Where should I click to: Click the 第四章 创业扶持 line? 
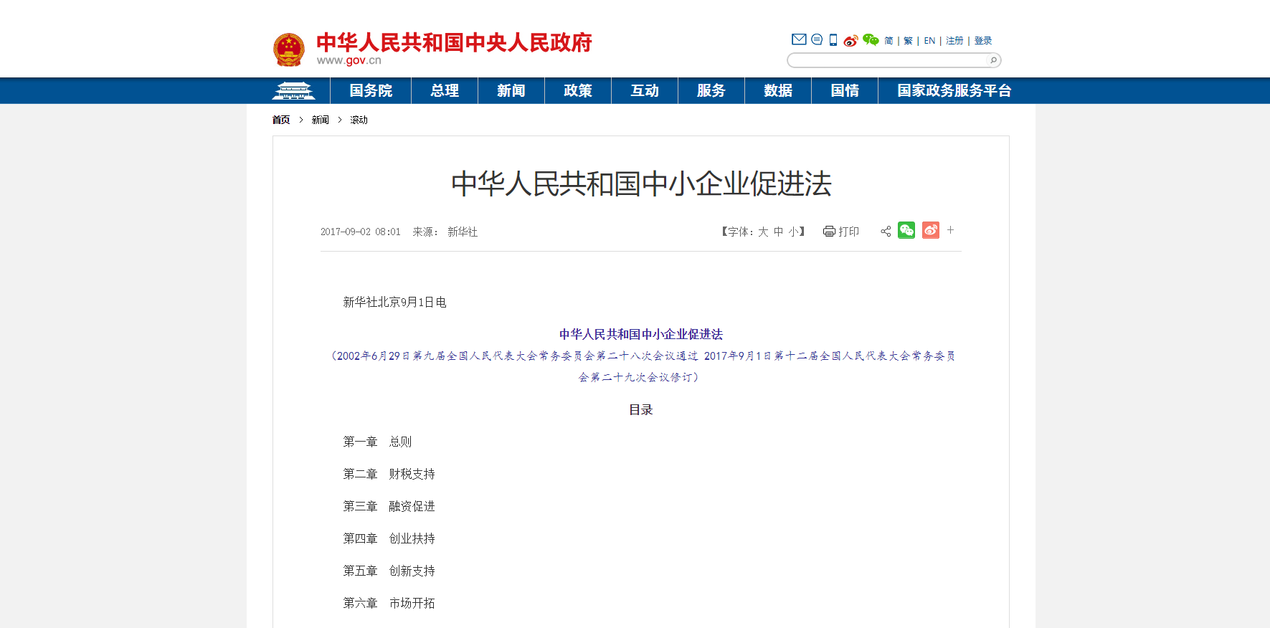coord(389,538)
